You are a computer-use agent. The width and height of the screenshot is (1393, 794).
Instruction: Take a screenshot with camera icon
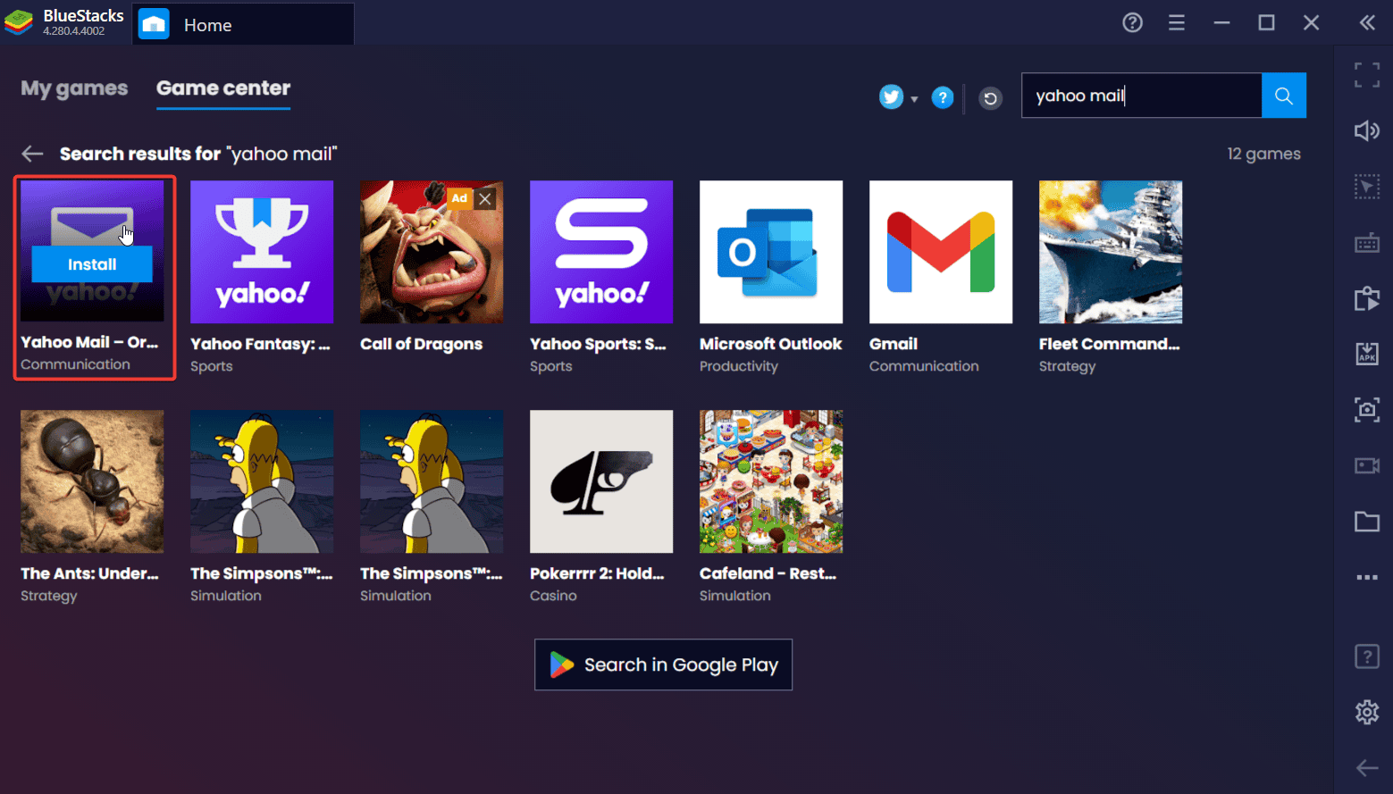(x=1367, y=410)
